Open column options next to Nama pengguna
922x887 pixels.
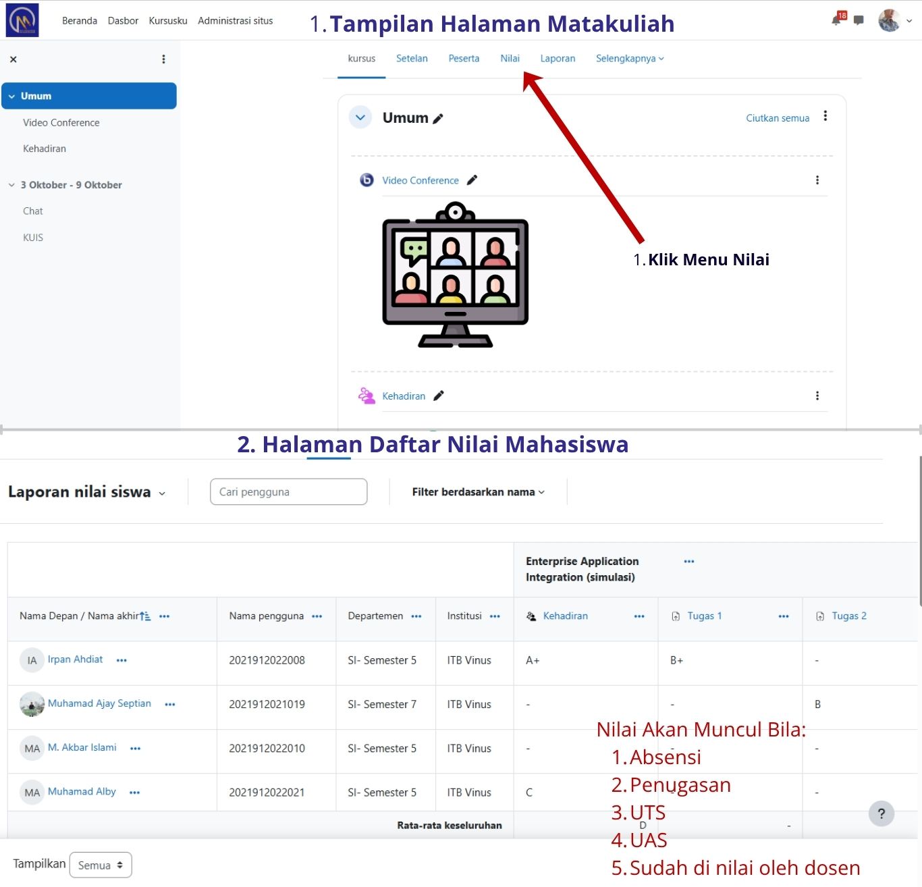coord(317,616)
